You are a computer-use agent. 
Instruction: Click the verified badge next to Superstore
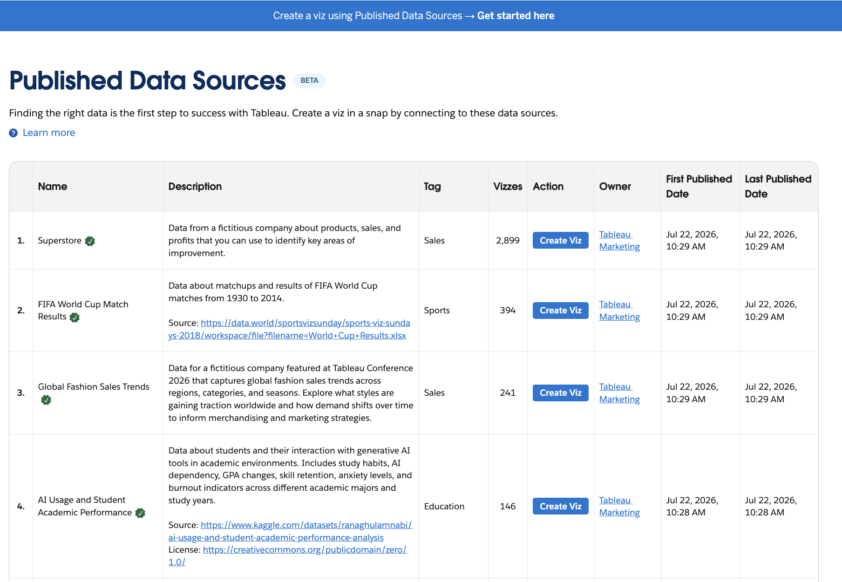point(90,241)
